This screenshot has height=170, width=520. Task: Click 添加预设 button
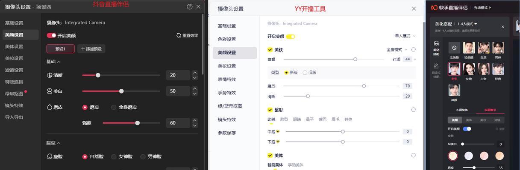click(x=91, y=49)
